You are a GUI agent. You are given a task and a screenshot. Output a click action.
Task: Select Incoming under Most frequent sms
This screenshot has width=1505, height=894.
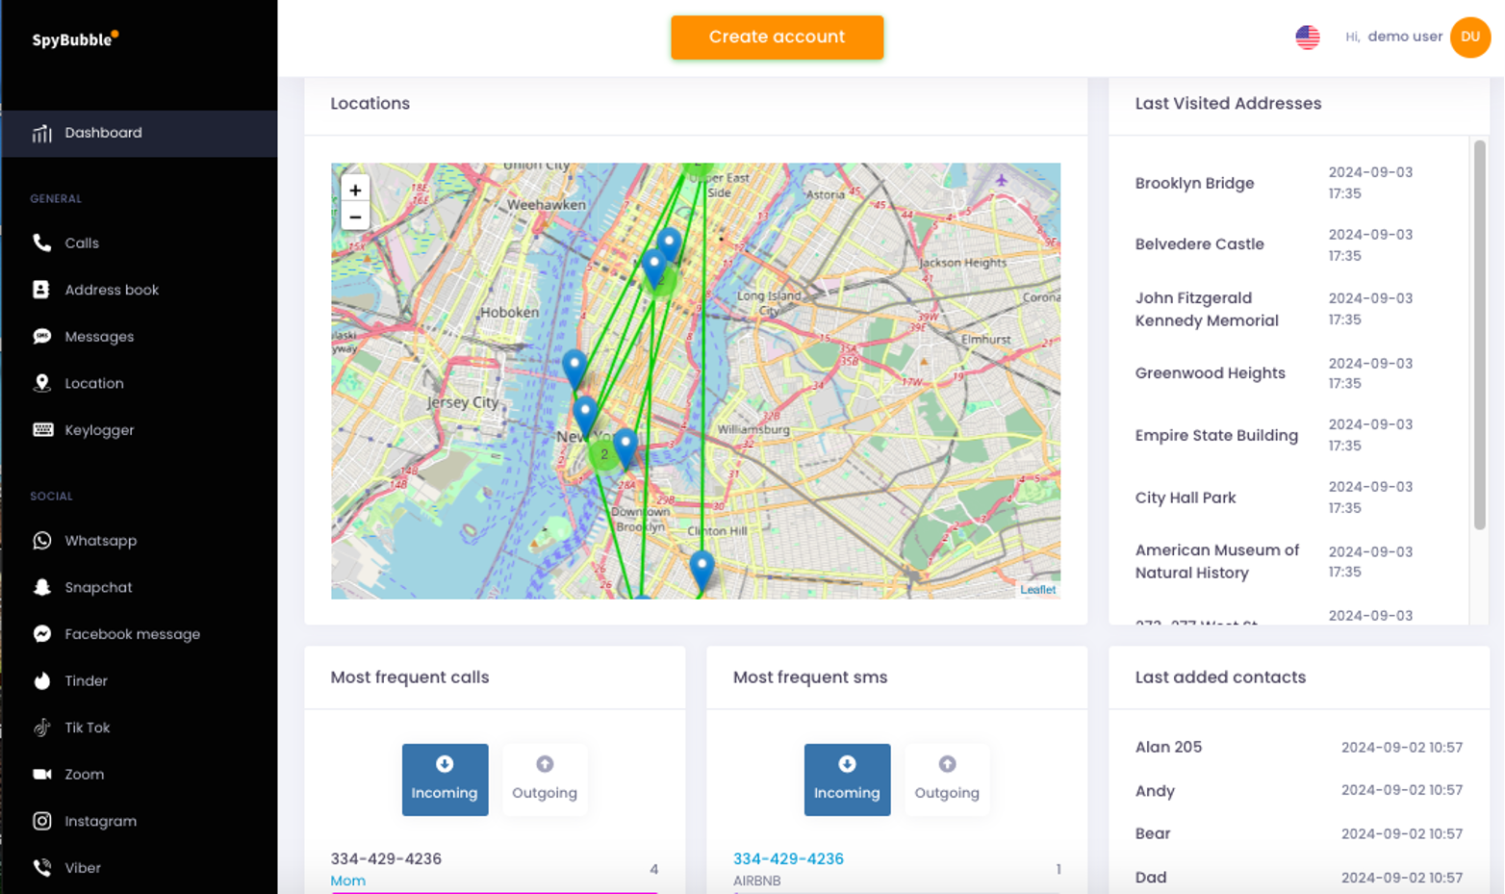click(x=847, y=779)
